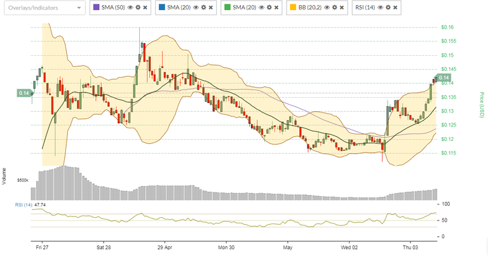Click the $500k volume axis label

point(23,180)
